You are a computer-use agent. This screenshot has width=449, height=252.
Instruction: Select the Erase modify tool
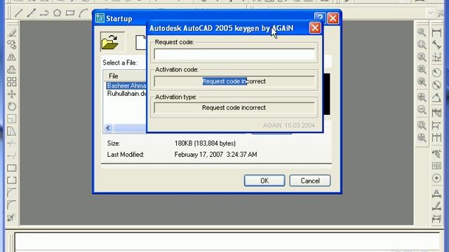click(12, 33)
